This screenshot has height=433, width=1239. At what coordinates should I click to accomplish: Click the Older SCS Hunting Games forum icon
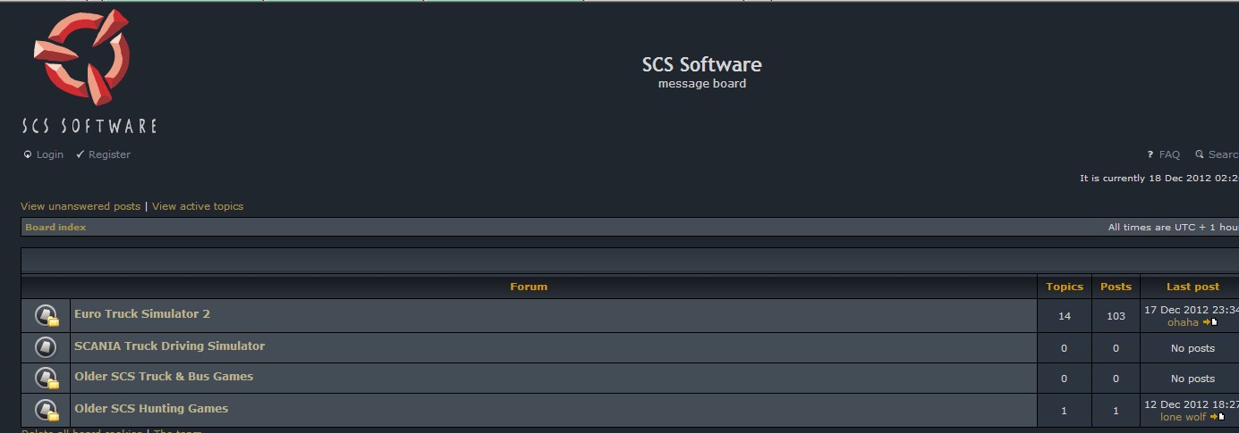[x=47, y=410]
